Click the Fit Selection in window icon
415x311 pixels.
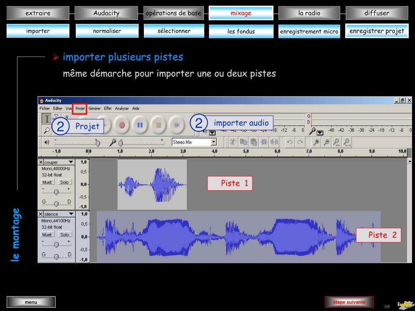pos(337,142)
